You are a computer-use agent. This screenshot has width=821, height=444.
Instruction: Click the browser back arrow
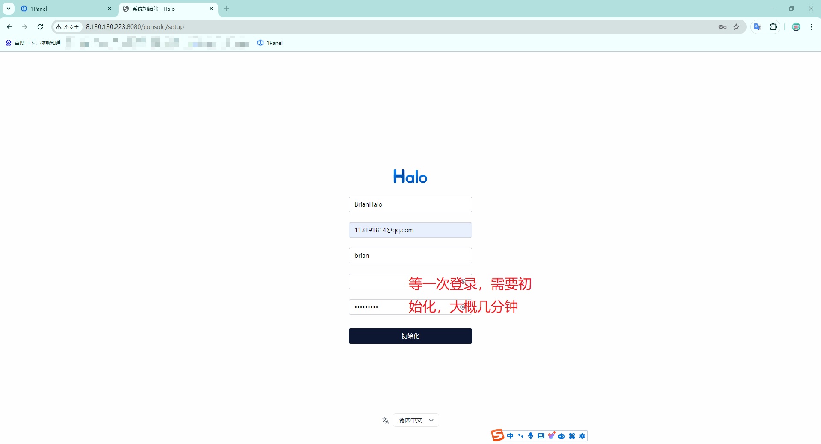9,27
